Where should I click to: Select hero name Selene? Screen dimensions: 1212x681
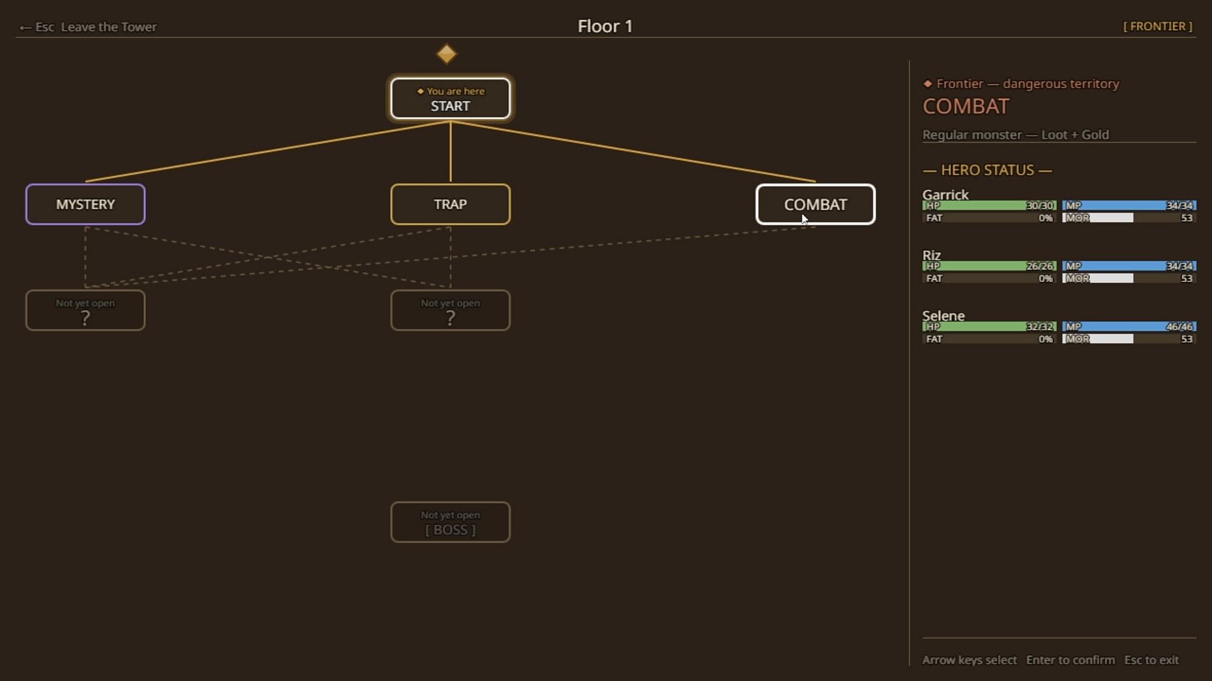pos(943,315)
